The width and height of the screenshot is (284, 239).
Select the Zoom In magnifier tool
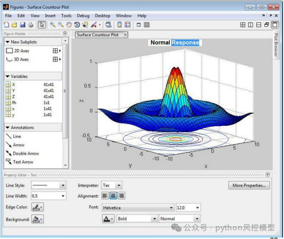pyautogui.click(x=53, y=25)
